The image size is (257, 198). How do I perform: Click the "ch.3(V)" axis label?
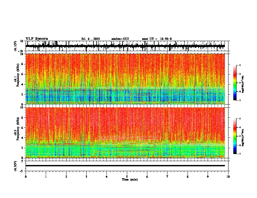click(x=16, y=166)
